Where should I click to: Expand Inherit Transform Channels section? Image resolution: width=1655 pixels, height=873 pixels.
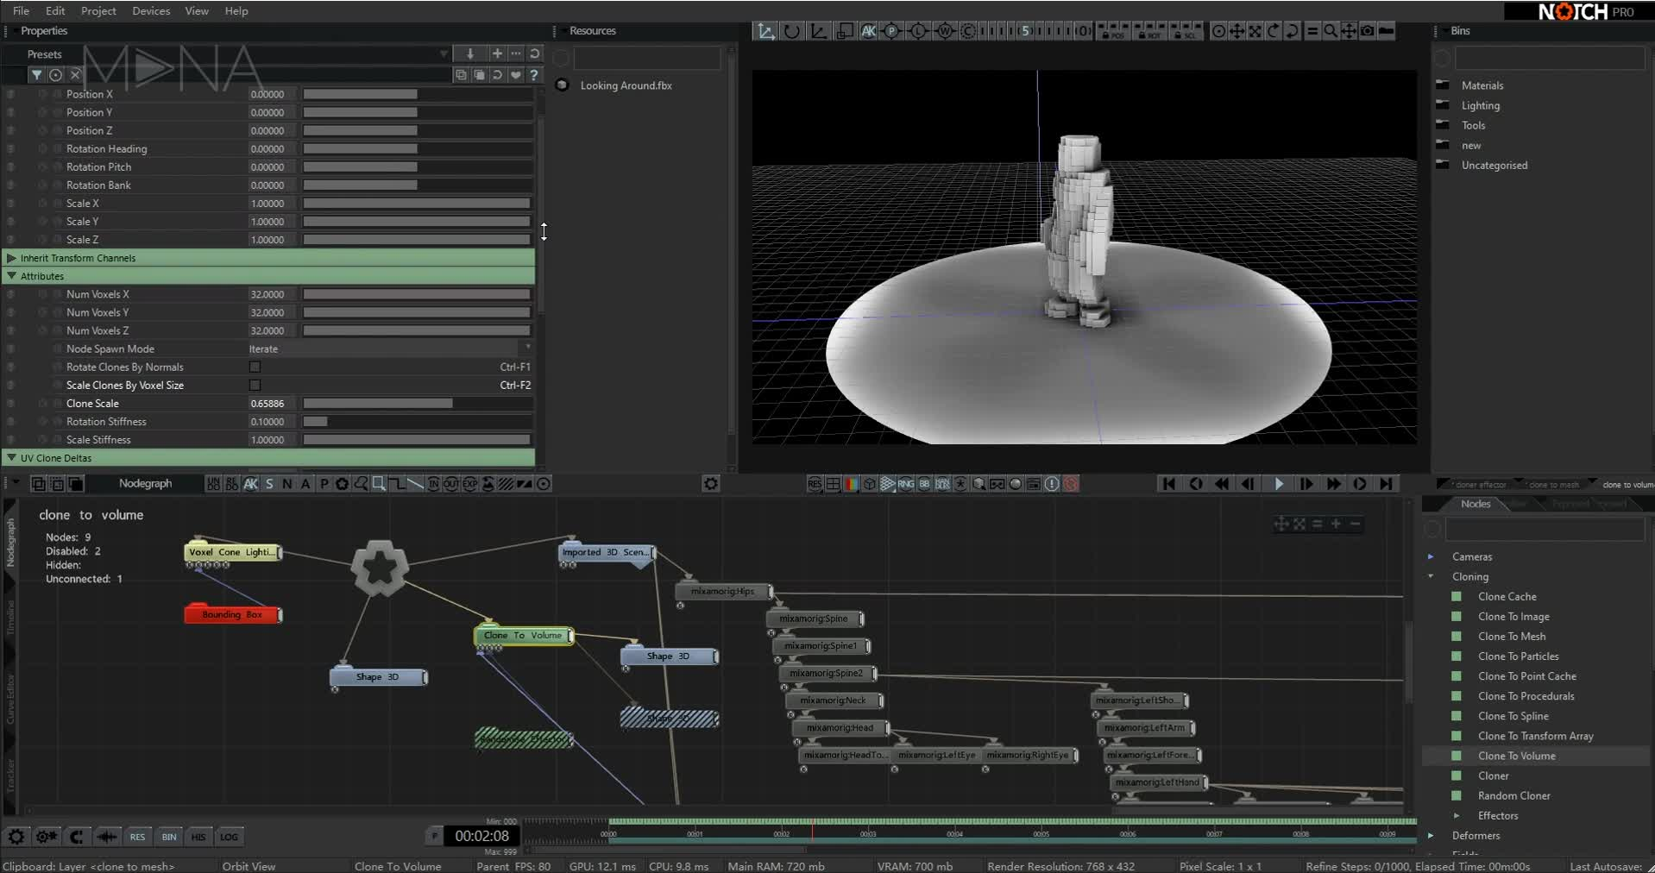(x=11, y=258)
